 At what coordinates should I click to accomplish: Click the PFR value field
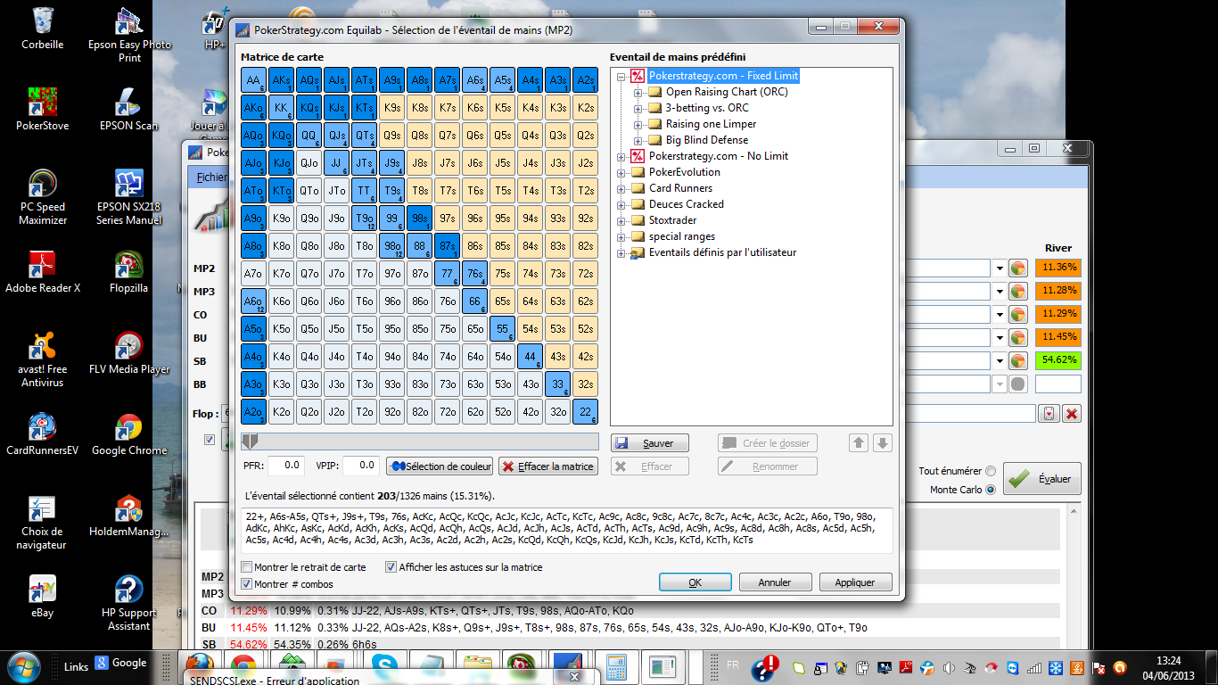pyautogui.click(x=286, y=466)
